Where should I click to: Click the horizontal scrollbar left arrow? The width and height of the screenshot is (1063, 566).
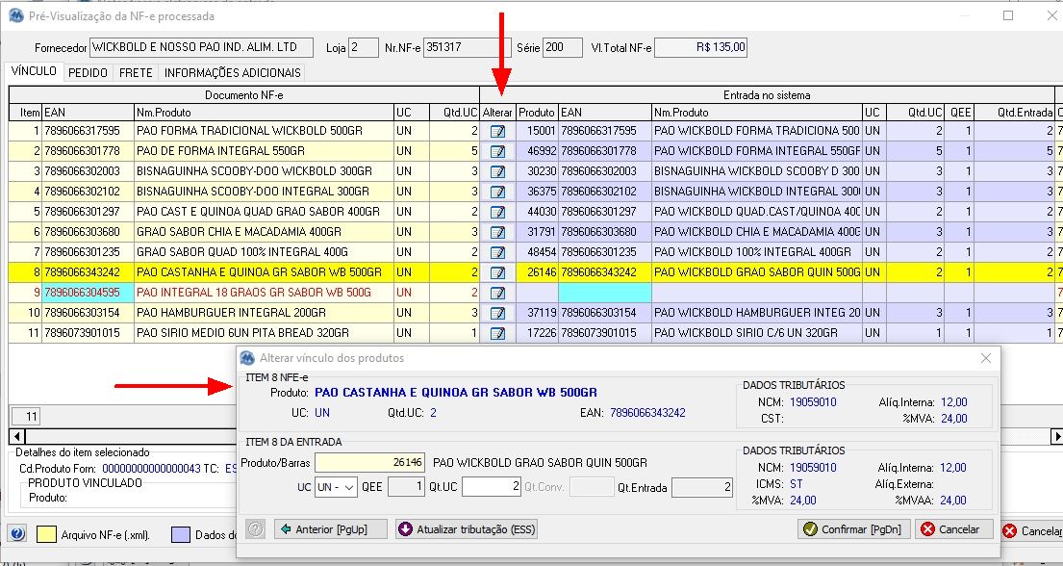(x=17, y=436)
